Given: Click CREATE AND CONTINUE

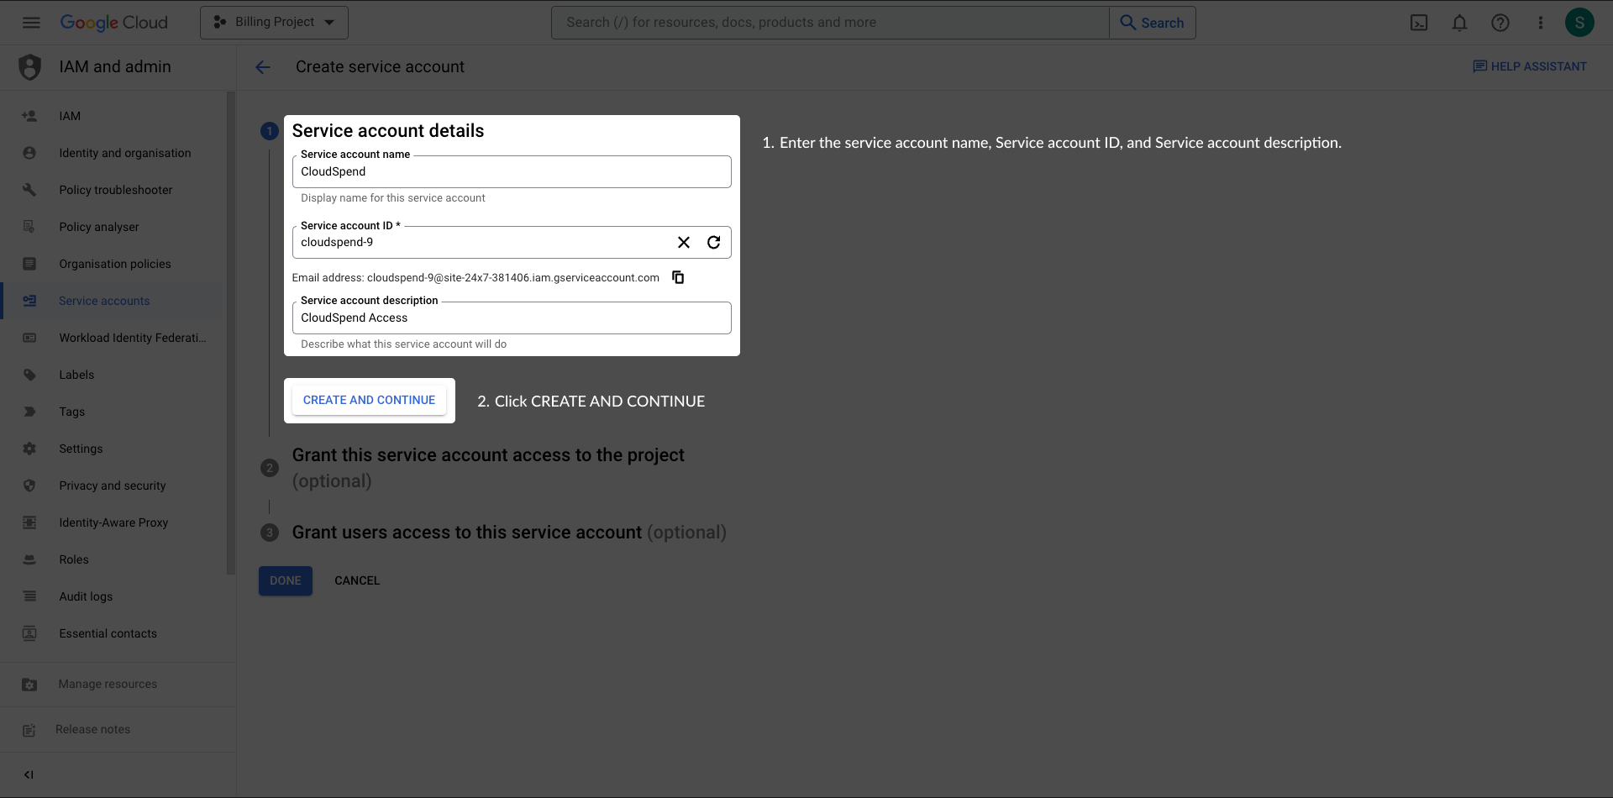Looking at the screenshot, I should click(x=369, y=400).
